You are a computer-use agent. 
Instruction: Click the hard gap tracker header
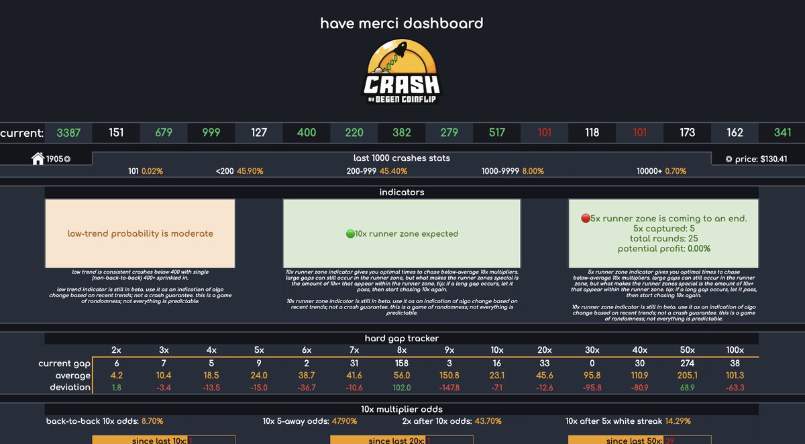[x=402, y=338]
